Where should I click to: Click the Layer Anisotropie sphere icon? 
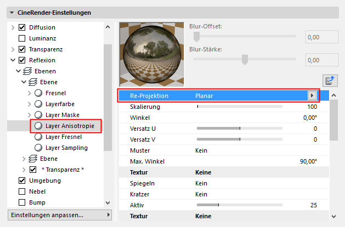tap(38, 126)
